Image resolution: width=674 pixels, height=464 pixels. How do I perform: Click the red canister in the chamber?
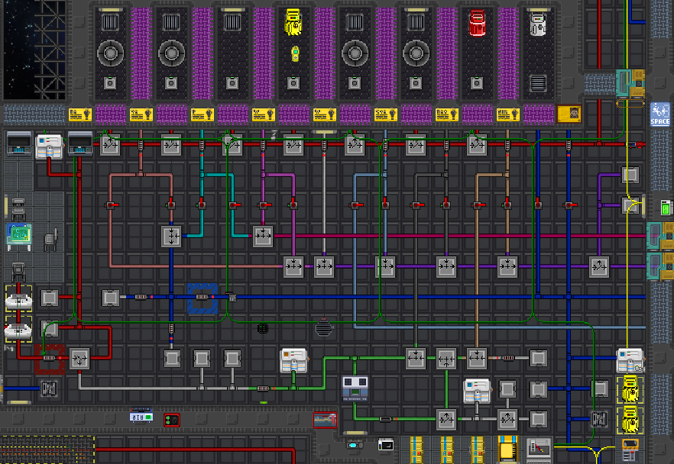click(x=477, y=23)
